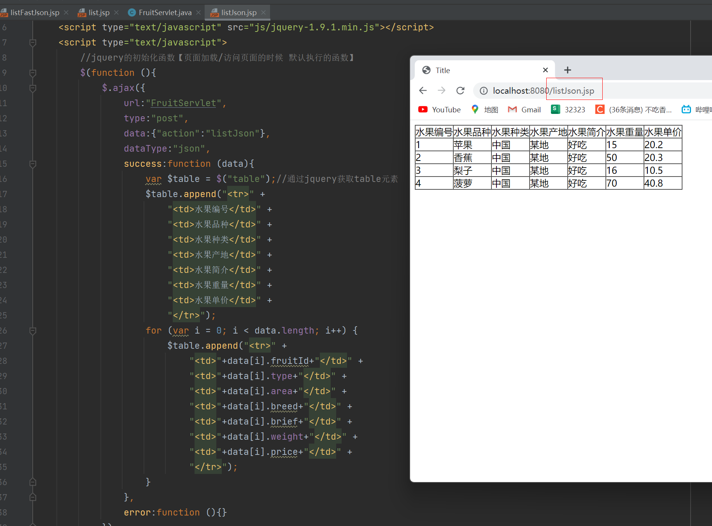Viewport: 712px width, 526px height.
Task: Click the browser back arrow
Action: [x=423, y=90]
